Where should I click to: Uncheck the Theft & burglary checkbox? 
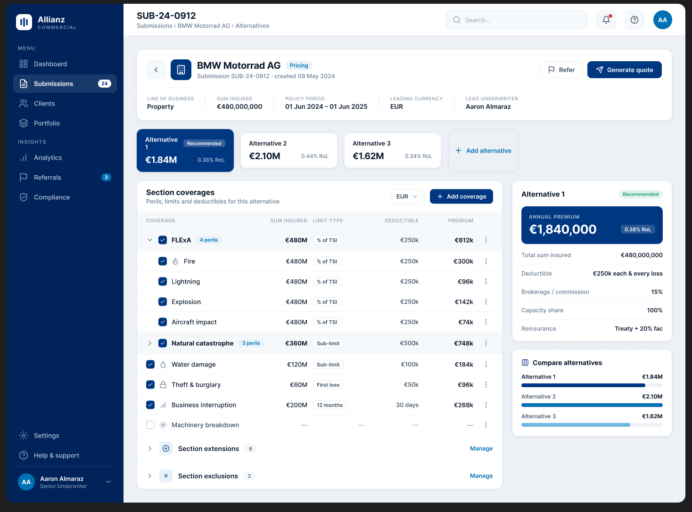pyautogui.click(x=150, y=385)
